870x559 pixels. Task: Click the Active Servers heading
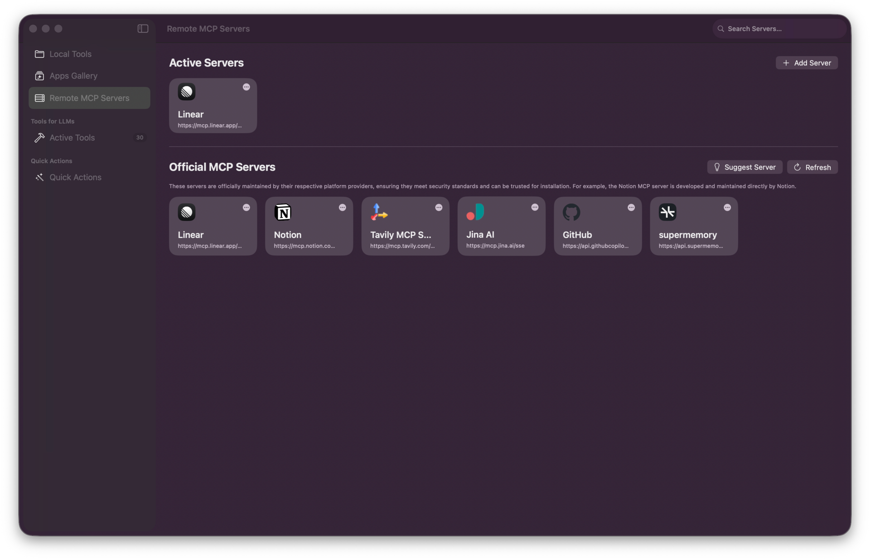click(206, 63)
